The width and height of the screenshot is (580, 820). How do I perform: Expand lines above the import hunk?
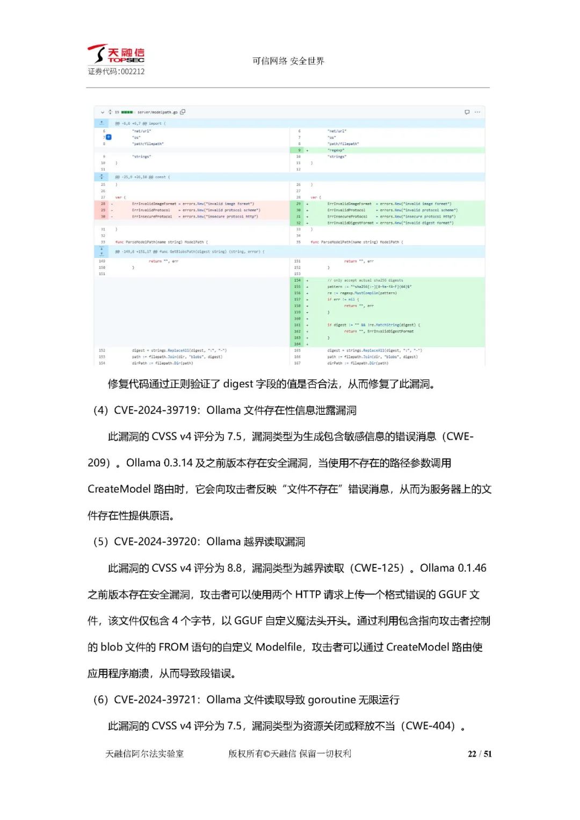pos(102,123)
